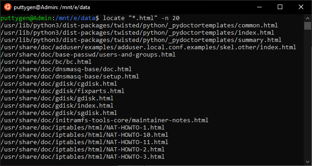Click the puttygen@Admin prompt text
The height and width of the screenshot is (166, 312).
(26, 18)
